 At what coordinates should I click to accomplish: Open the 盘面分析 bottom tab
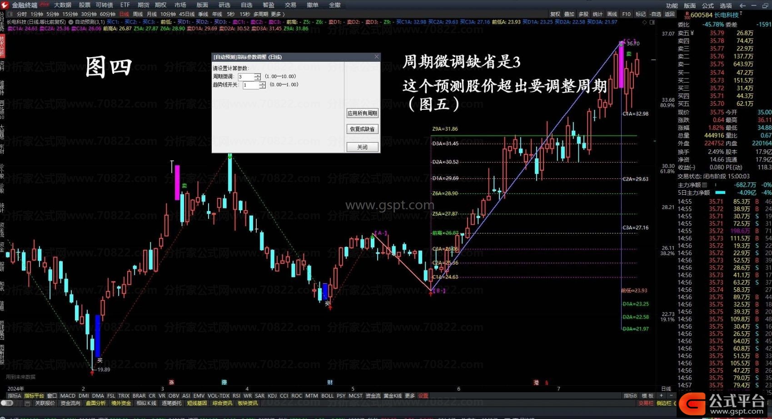(x=95, y=403)
